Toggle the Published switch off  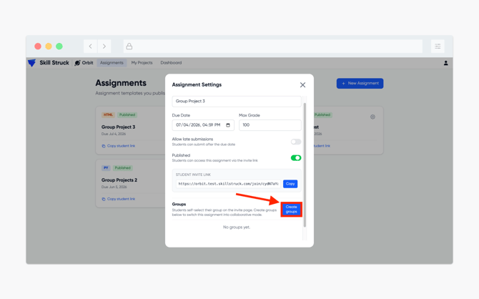point(296,158)
